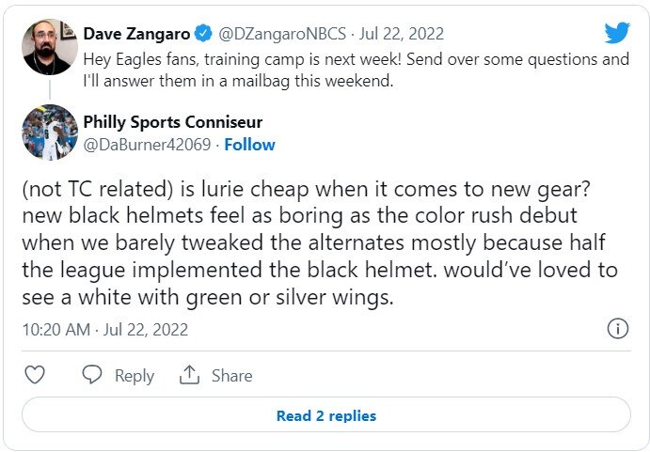Click the black helmets tweet body text

coord(320,241)
